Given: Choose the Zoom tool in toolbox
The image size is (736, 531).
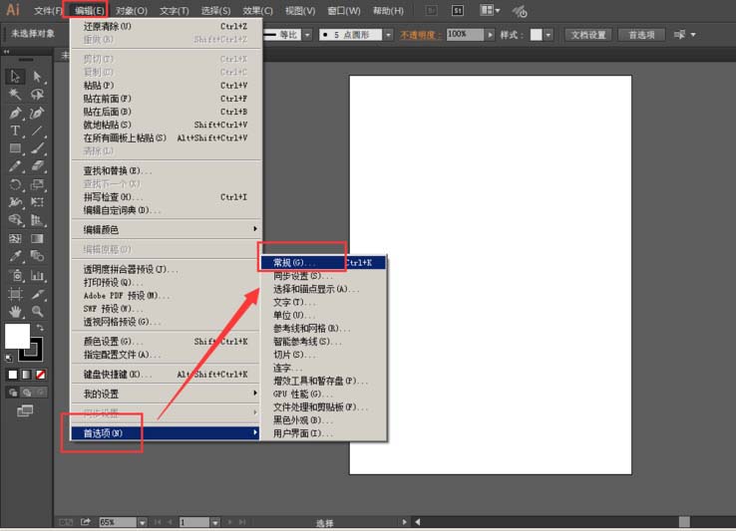Looking at the screenshot, I should [x=38, y=312].
